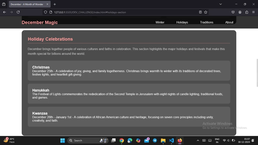Go back using the browser back arrow
Image resolution: width=258 pixels, height=145 pixels.
tap(5, 12)
